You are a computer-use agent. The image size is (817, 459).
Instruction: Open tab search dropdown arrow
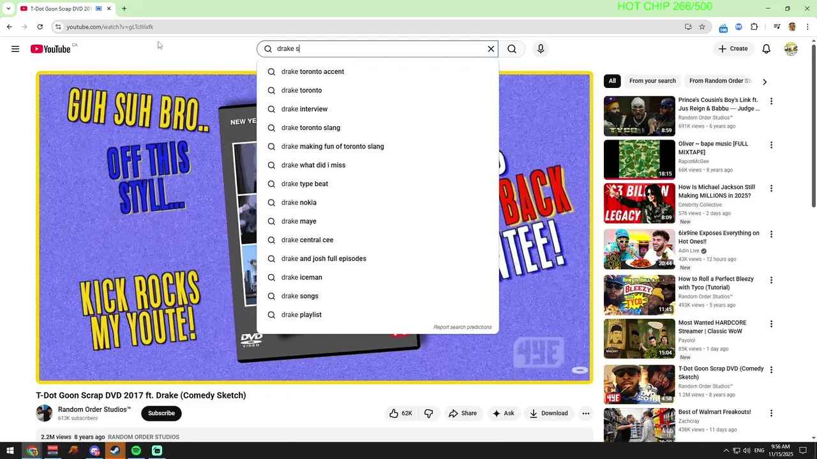pyautogui.click(x=8, y=9)
